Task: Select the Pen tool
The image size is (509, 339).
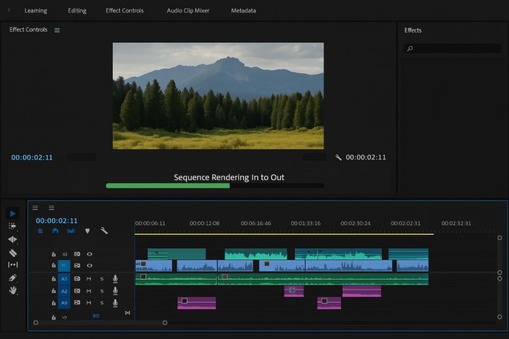Action: pos(12,278)
